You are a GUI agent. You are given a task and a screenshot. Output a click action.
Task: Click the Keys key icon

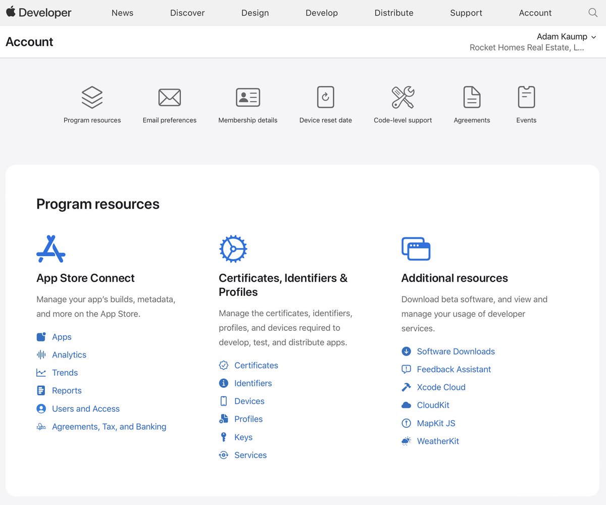(224, 437)
